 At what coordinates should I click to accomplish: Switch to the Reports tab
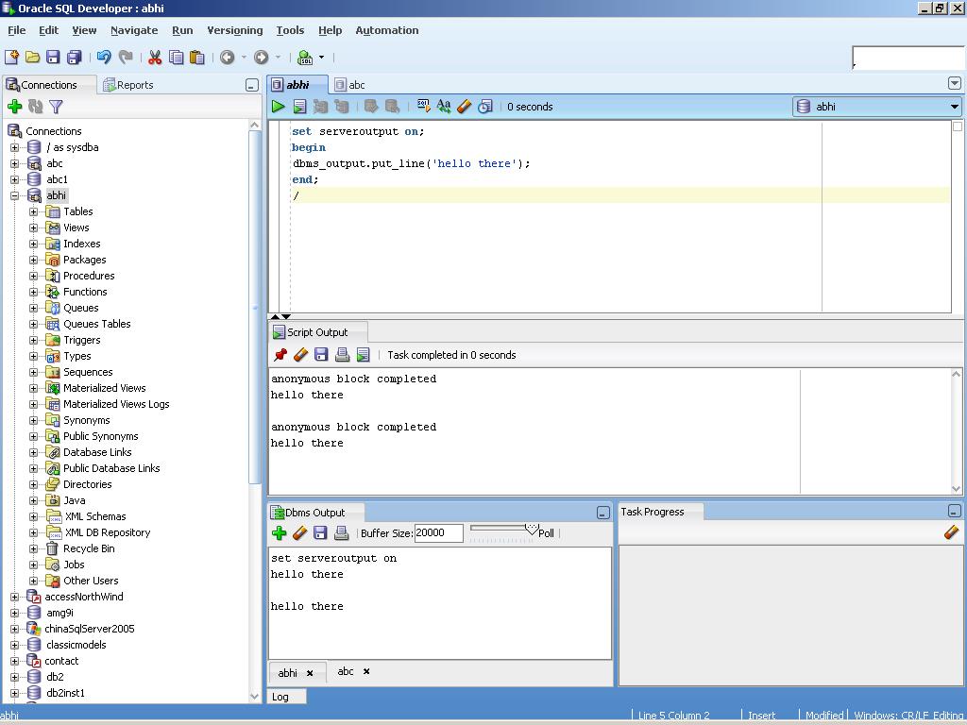[128, 85]
